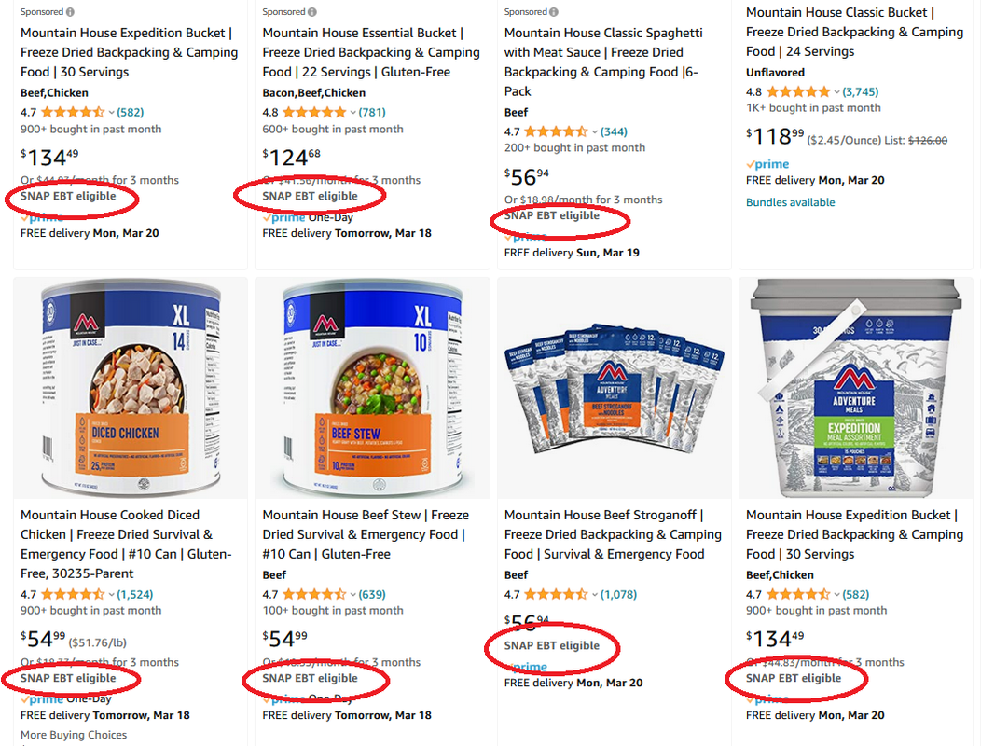
Task: Open the Beef Stew XL can image
Action: (372, 388)
